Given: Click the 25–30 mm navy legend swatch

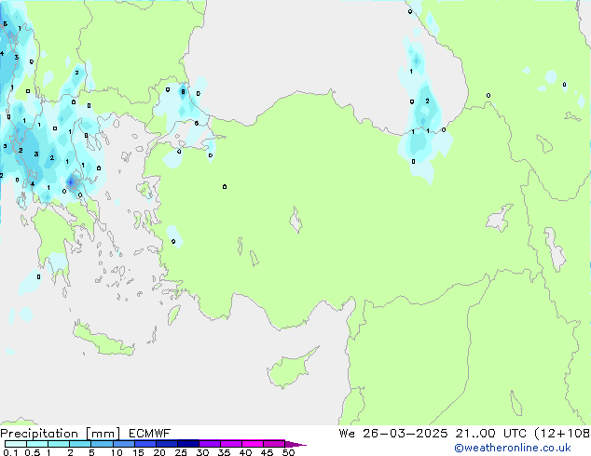Looking at the screenshot, I should (x=187, y=444).
